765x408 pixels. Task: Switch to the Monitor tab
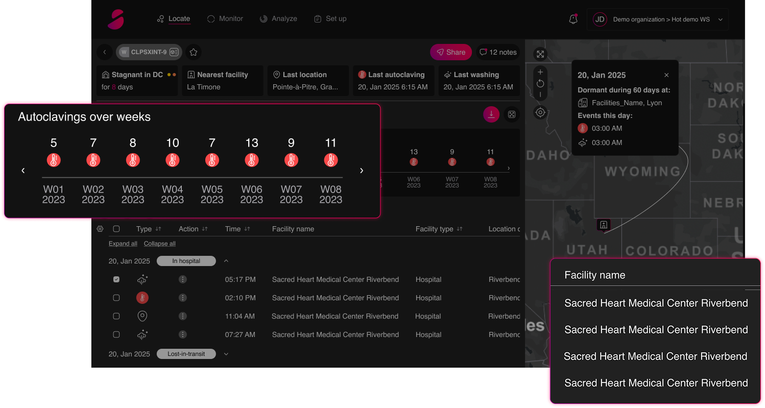pyautogui.click(x=225, y=18)
